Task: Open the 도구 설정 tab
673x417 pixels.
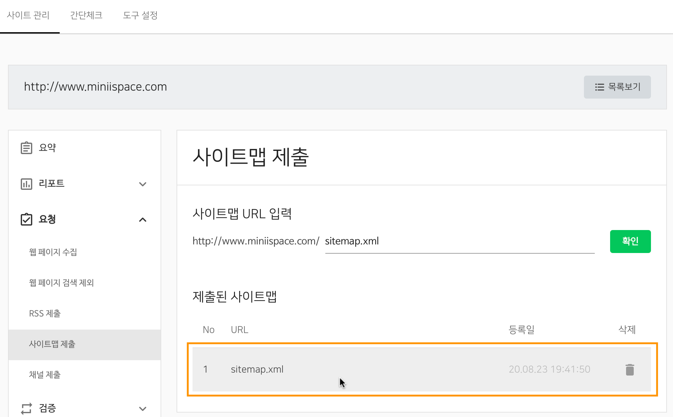Action: (x=140, y=15)
